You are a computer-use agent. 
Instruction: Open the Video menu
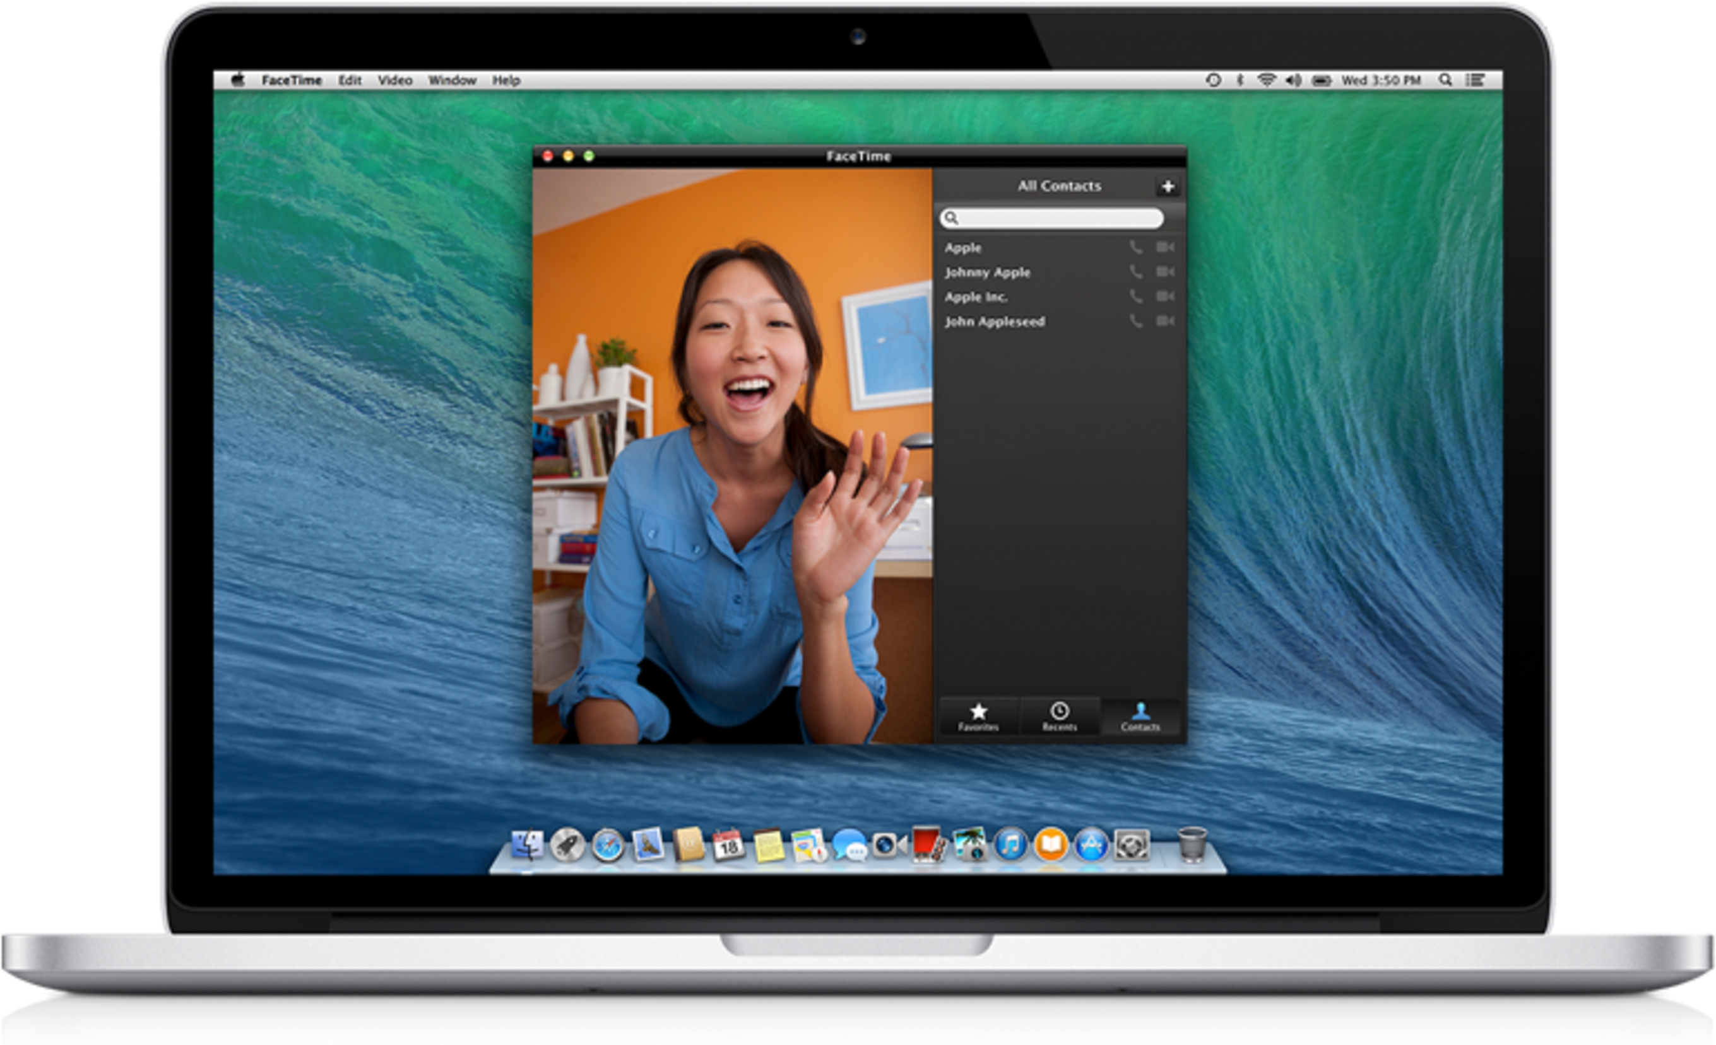click(x=395, y=80)
